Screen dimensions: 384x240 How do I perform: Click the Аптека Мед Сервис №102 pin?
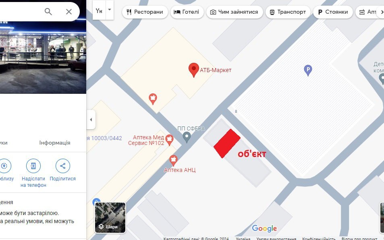point(169,140)
